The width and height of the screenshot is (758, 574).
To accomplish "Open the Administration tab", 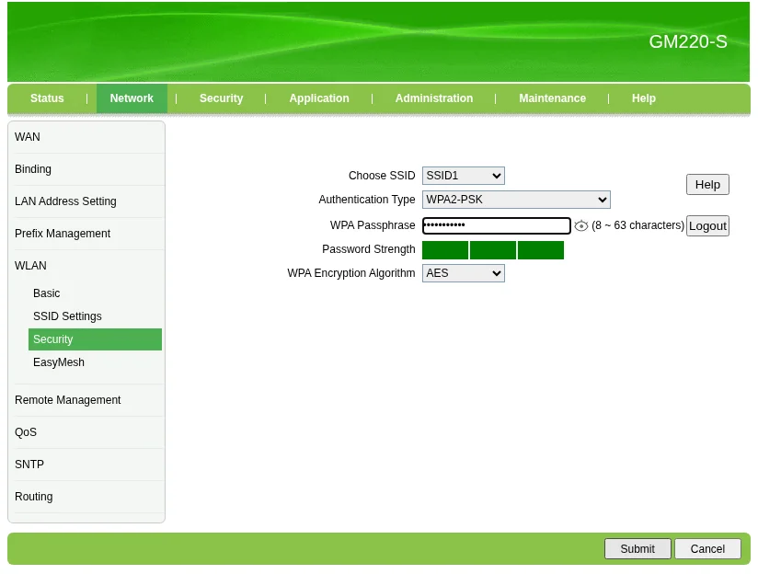I will (x=434, y=98).
